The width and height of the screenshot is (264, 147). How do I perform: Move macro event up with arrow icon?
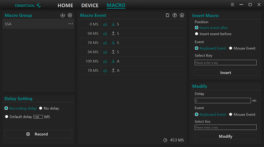tap(175, 15)
